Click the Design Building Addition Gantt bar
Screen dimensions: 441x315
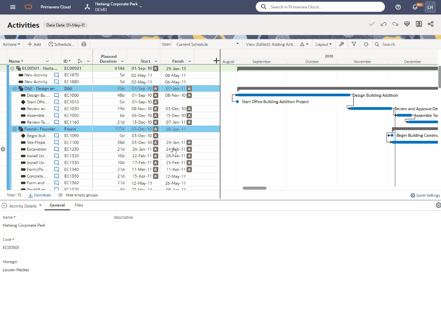(x=294, y=95)
